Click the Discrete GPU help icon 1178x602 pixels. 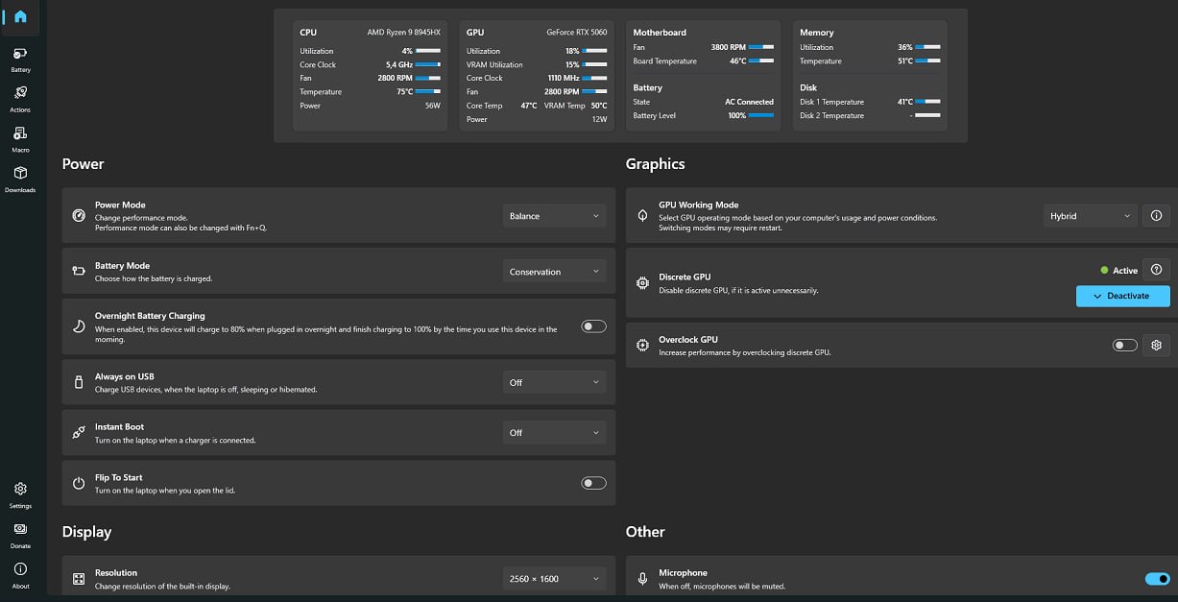pos(1156,270)
